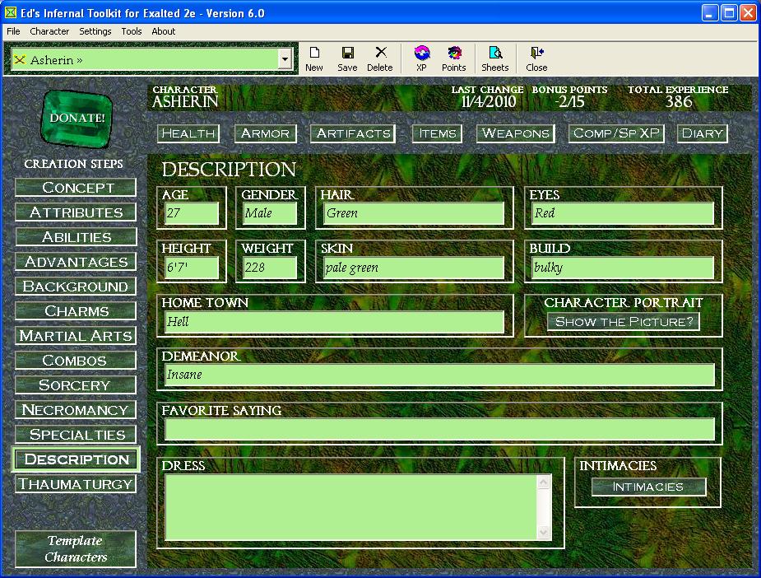Switch to the Health tab
Screen dimensions: 761x578
click(x=188, y=133)
